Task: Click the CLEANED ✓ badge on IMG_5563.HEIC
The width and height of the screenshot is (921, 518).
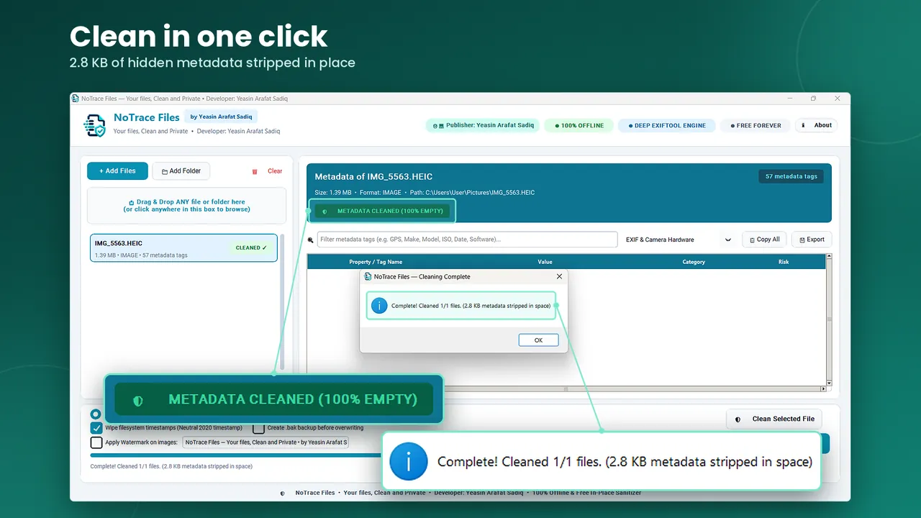Action: click(251, 247)
